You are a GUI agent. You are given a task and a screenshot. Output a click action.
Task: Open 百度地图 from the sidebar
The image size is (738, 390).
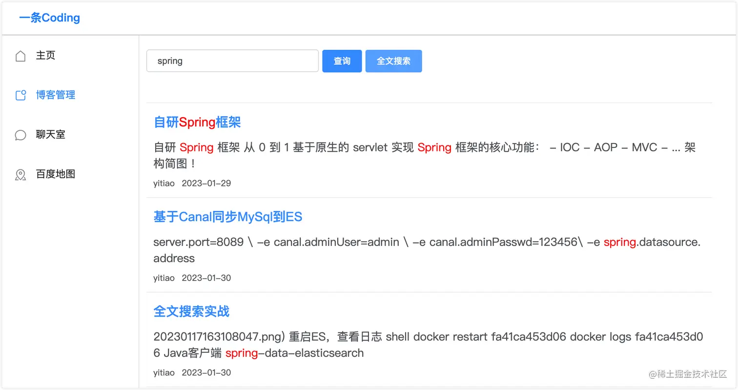(x=56, y=174)
